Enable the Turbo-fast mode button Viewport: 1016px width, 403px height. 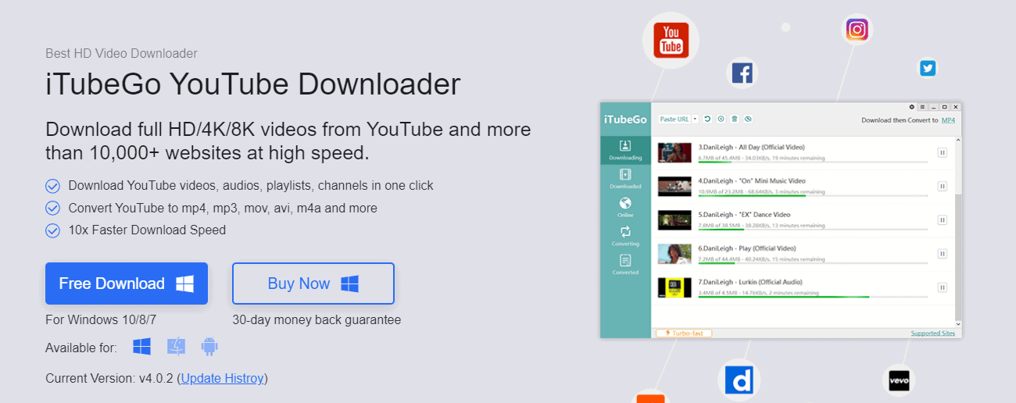pos(684,333)
